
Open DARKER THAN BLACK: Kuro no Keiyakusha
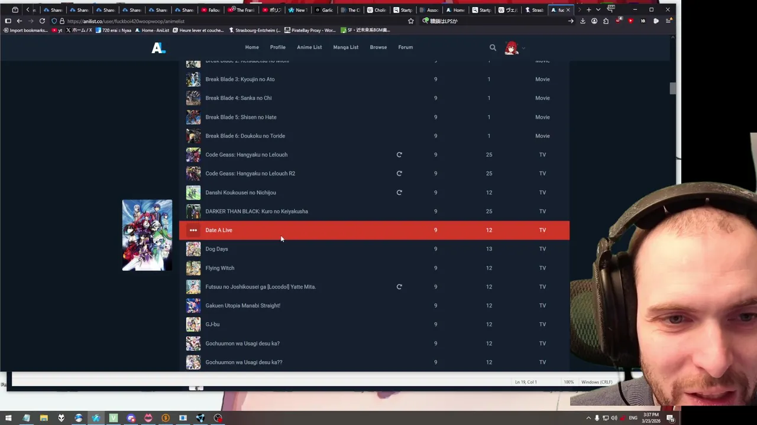[257, 211]
